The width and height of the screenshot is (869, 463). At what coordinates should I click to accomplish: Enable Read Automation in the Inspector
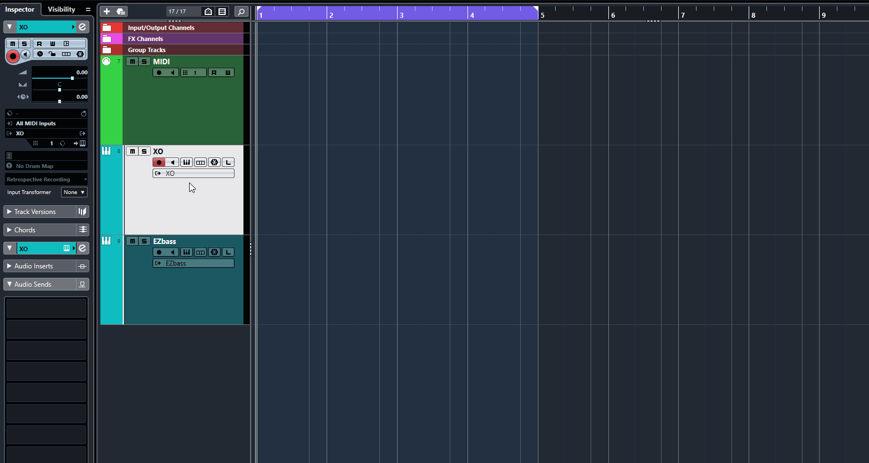pos(39,43)
